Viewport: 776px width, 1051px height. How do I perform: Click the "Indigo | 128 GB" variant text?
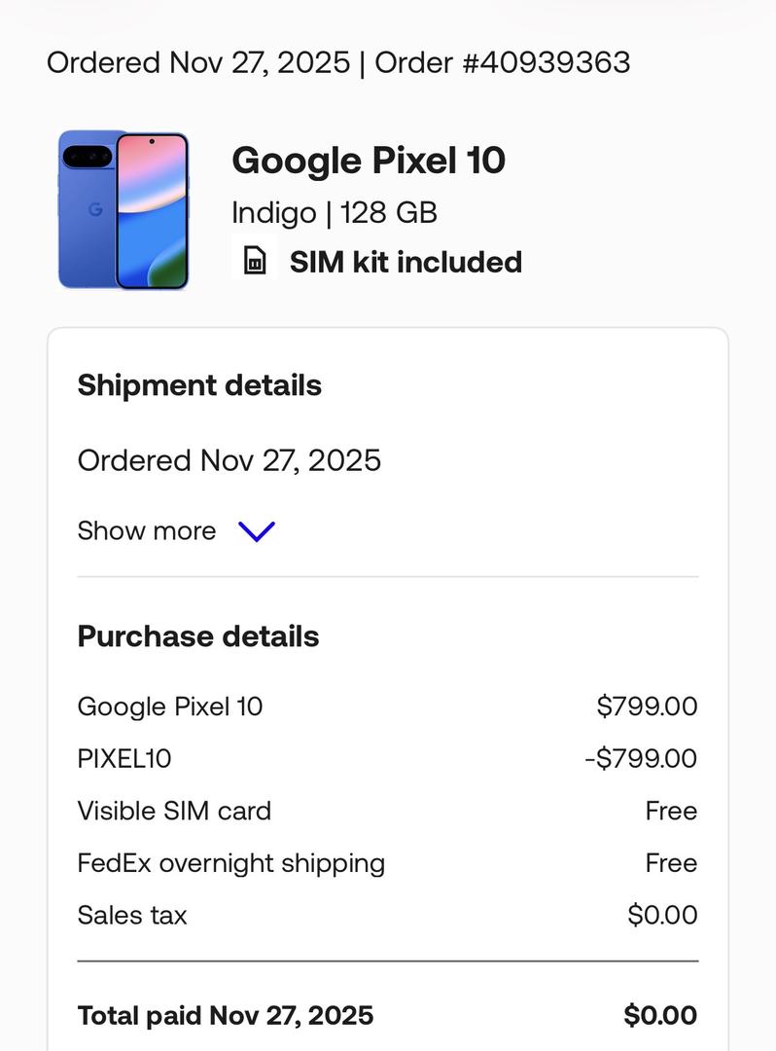[335, 212]
